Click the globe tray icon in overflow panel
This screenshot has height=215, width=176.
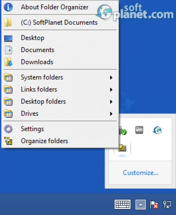(x=157, y=130)
